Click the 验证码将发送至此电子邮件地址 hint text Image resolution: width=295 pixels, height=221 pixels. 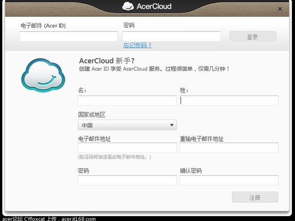(x=114, y=157)
